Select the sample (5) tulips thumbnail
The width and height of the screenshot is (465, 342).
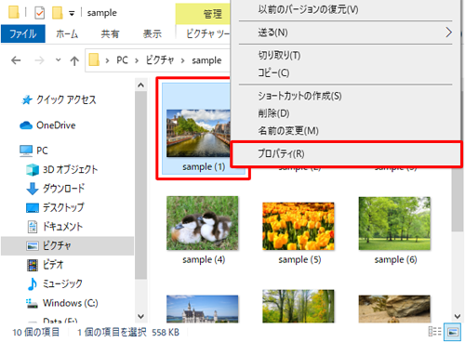point(299,226)
